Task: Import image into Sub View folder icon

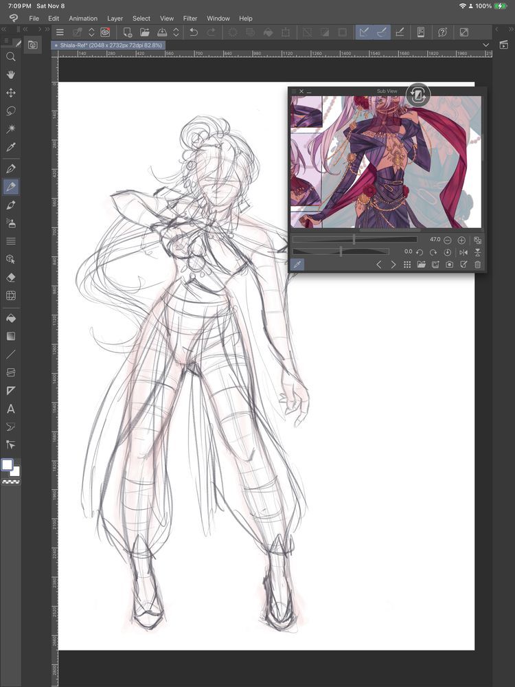Action: pyautogui.click(x=422, y=264)
